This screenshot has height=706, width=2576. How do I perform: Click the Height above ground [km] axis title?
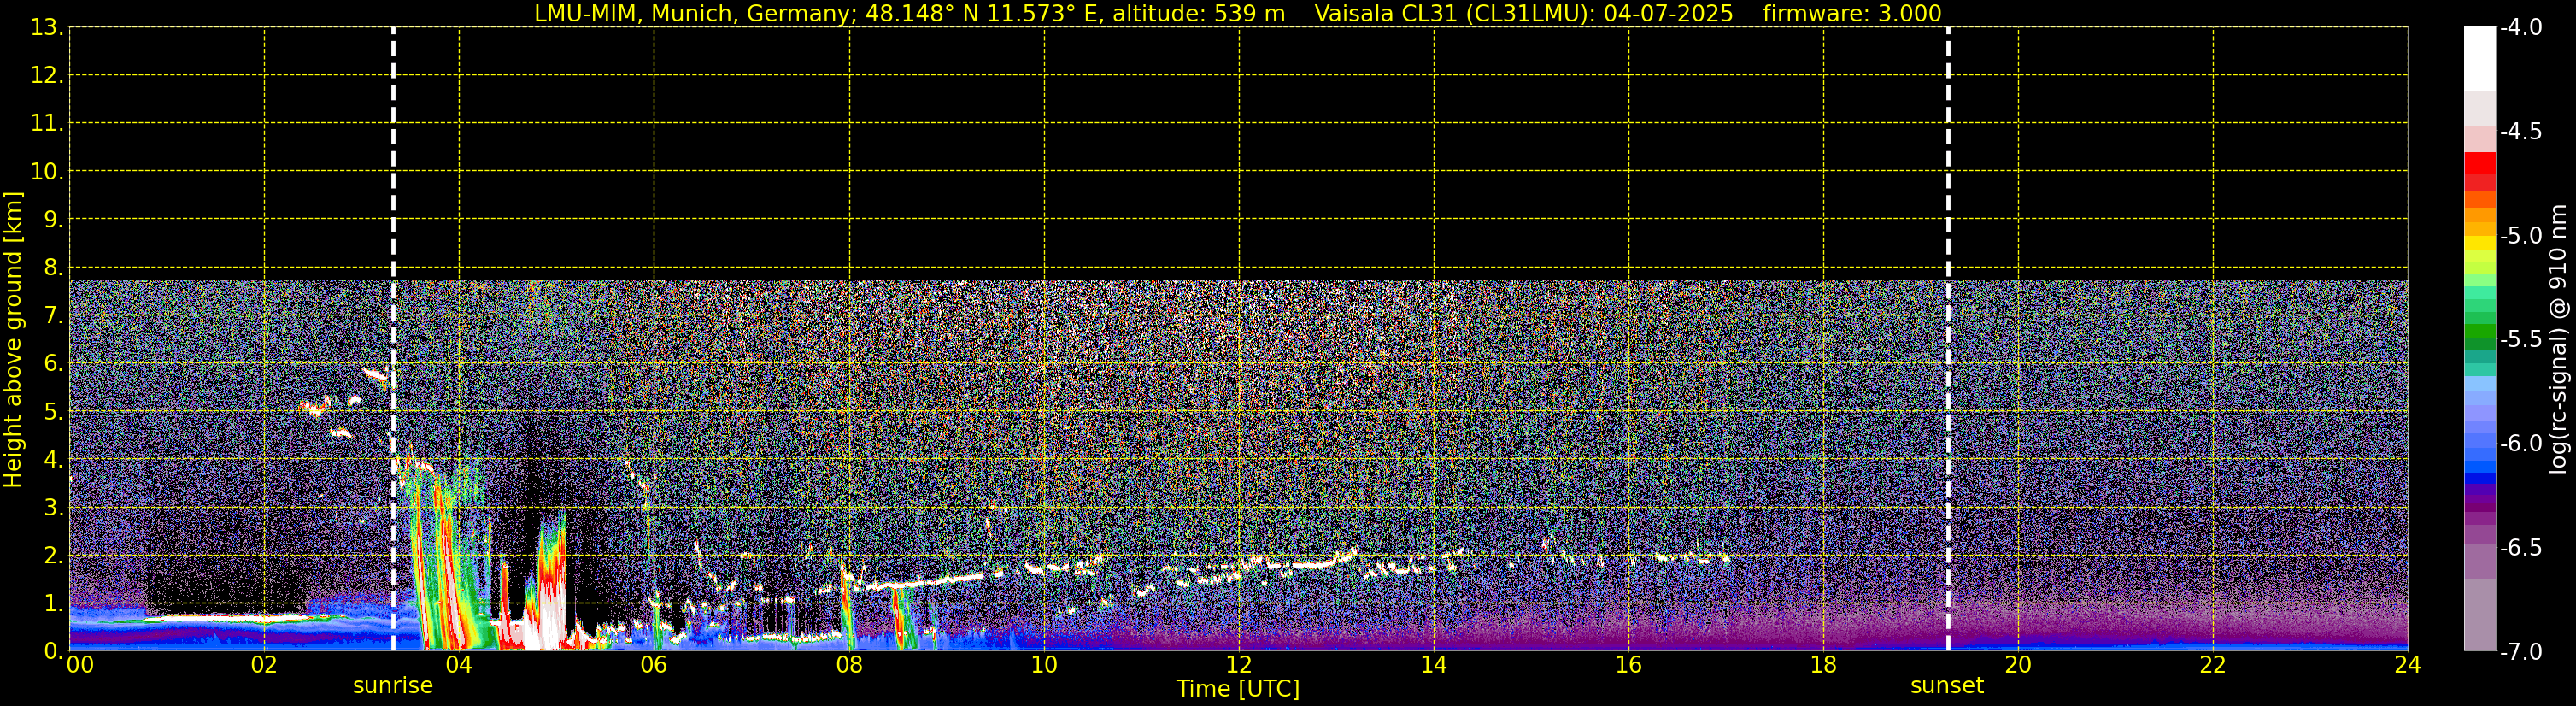coord(13,340)
